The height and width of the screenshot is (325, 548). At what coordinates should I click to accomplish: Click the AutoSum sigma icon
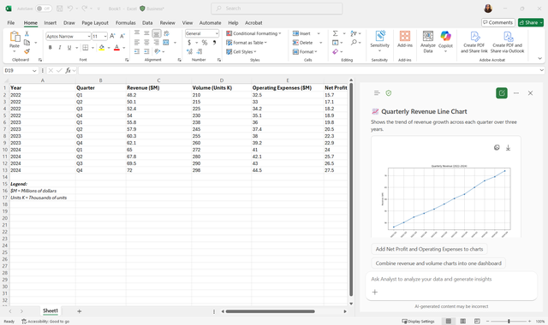pyautogui.click(x=335, y=33)
